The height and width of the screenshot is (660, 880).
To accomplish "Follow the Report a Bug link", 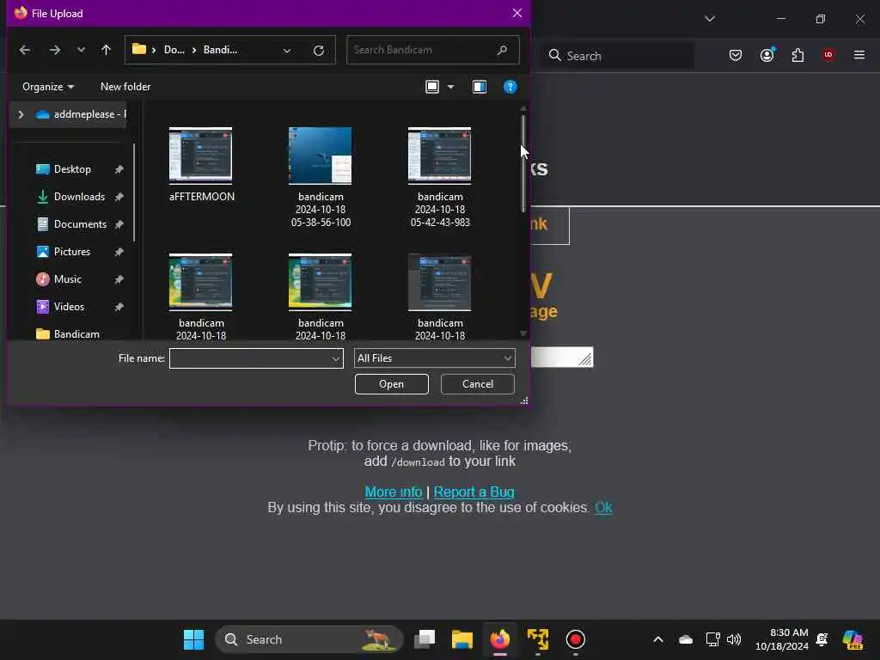I will click(x=474, y=492).
